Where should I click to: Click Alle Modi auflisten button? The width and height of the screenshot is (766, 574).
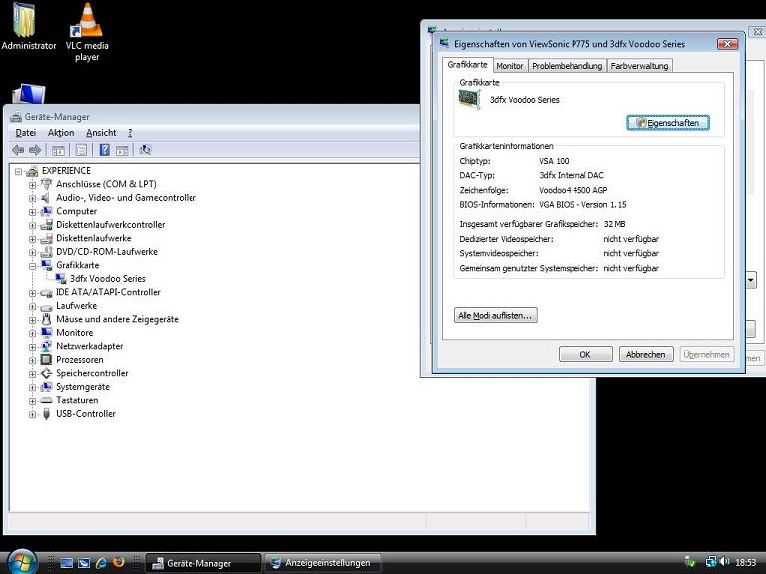tap(496, 315)
